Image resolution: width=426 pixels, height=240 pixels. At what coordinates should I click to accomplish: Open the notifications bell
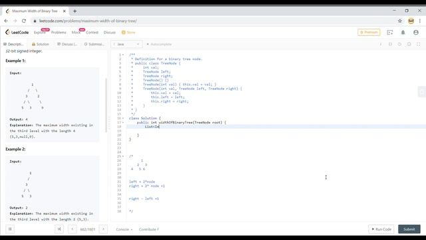403,33
